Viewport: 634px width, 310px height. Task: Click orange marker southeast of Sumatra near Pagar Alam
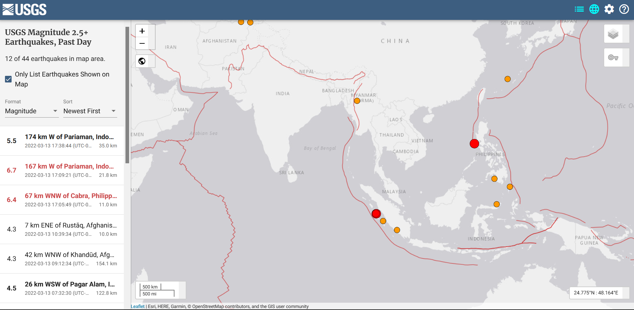[x=397, y=230]
